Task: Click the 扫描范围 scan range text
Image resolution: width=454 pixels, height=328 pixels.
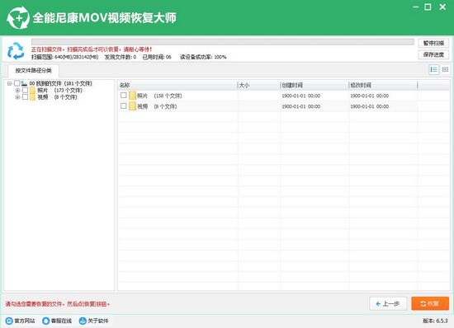Action: (65, 57)
